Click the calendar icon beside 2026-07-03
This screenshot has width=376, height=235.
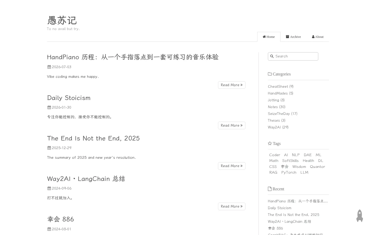point(49,67)
